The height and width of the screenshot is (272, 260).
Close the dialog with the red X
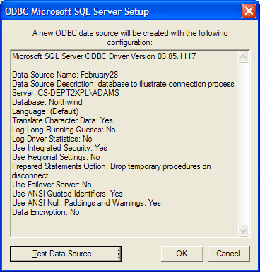pyautogui.click(x=249, y=11)
